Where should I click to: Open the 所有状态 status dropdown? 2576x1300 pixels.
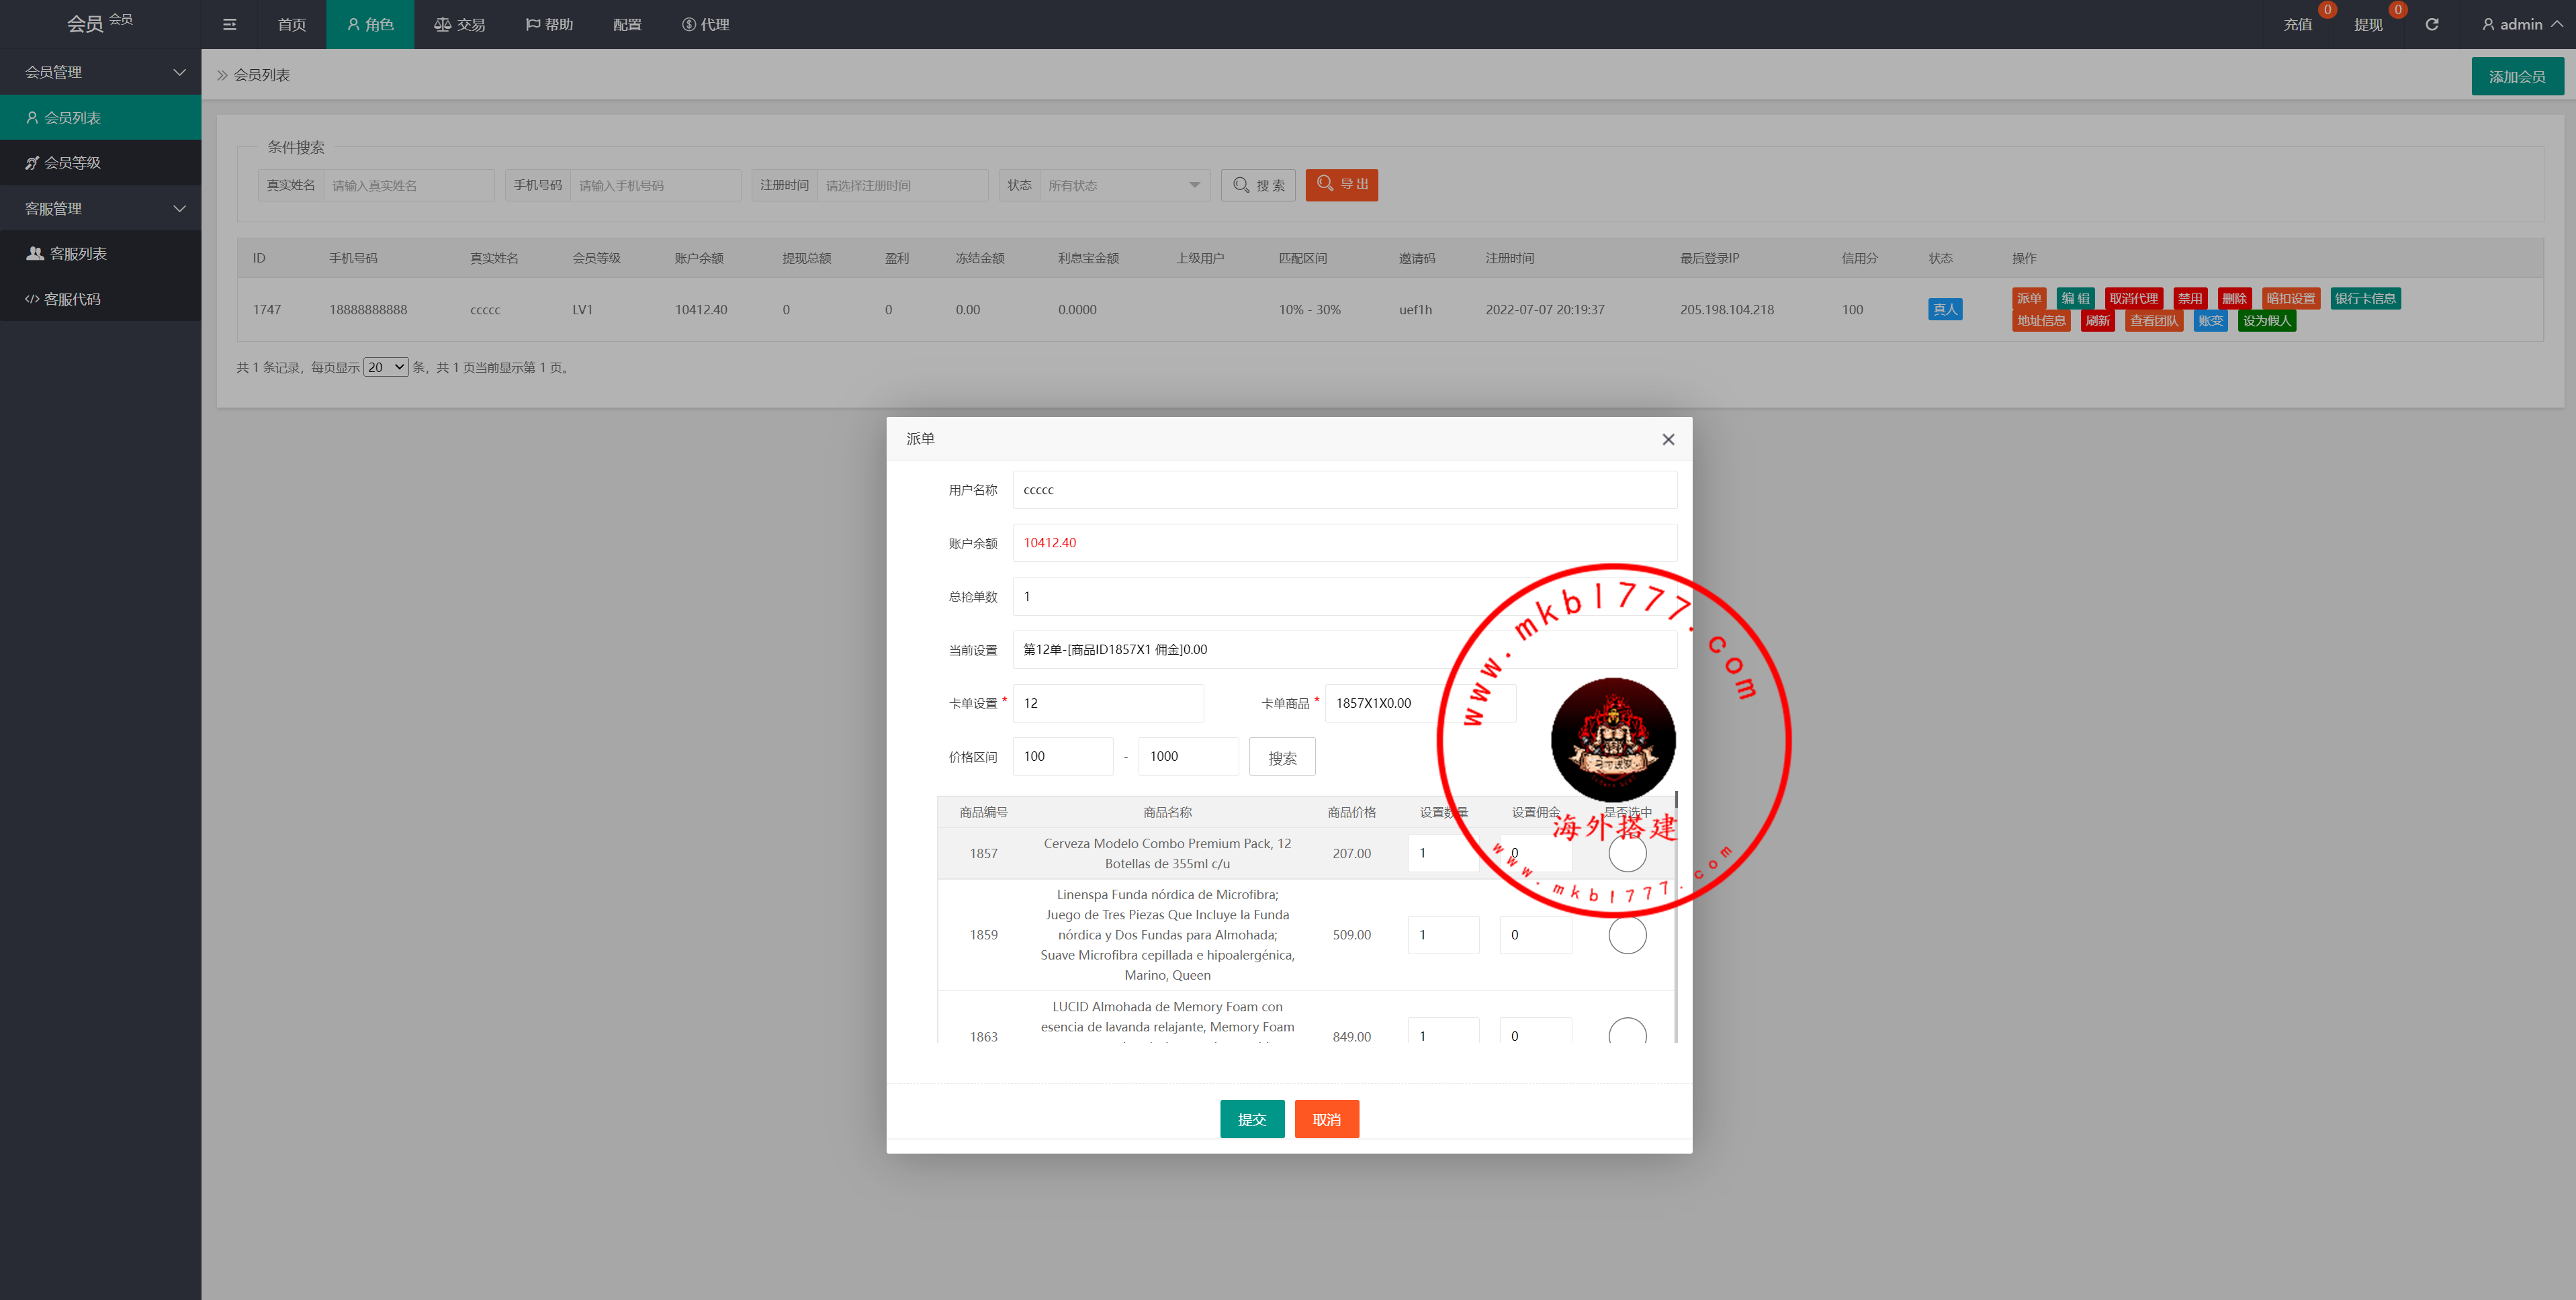(x=1124, y=185)
